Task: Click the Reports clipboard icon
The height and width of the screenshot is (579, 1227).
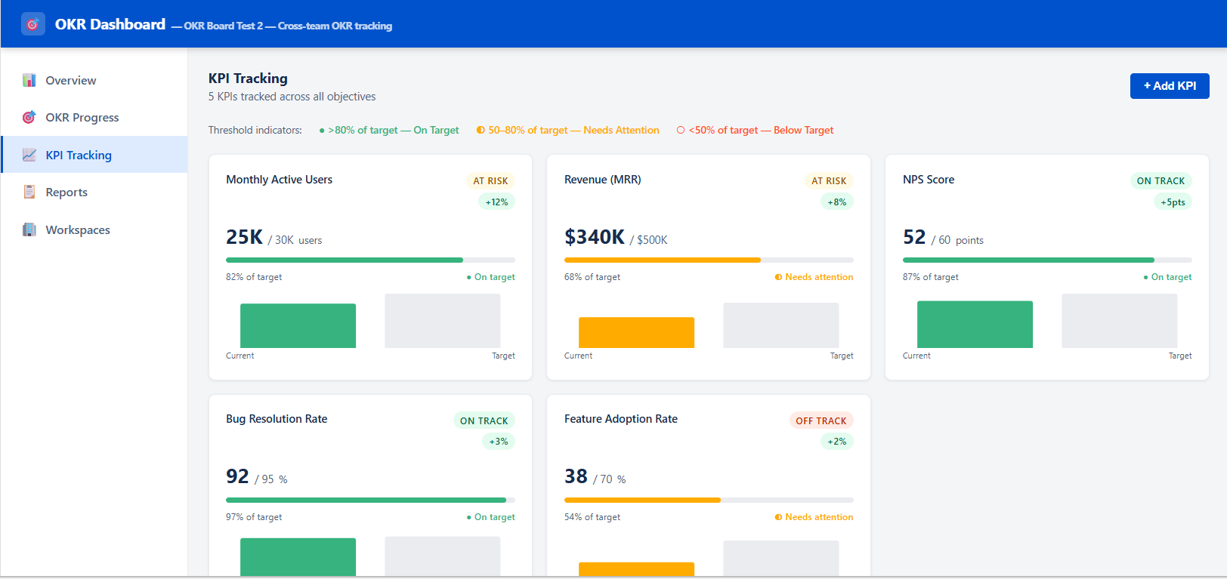Action: [29, 192]
